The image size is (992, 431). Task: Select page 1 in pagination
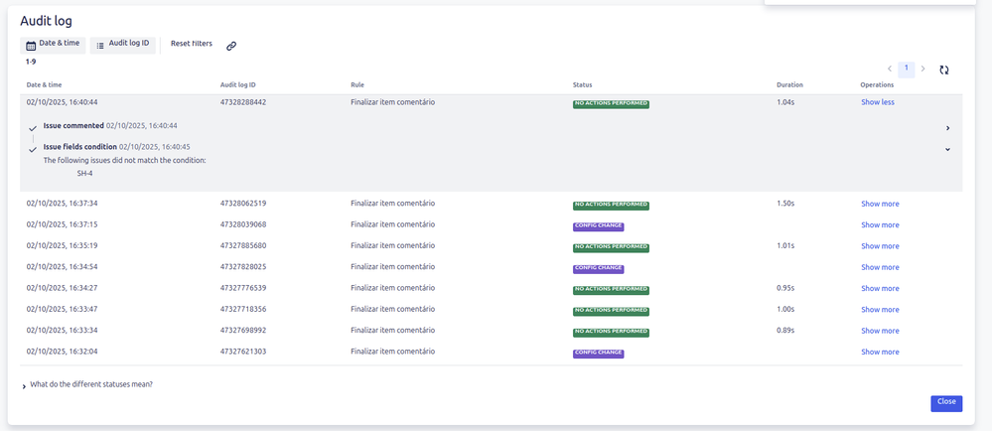(907, 69)
